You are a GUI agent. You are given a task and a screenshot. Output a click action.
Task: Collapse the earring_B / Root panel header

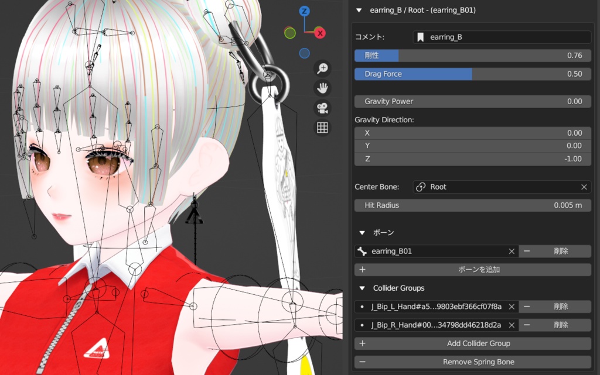pyautogui.click(x=358, y=10)
